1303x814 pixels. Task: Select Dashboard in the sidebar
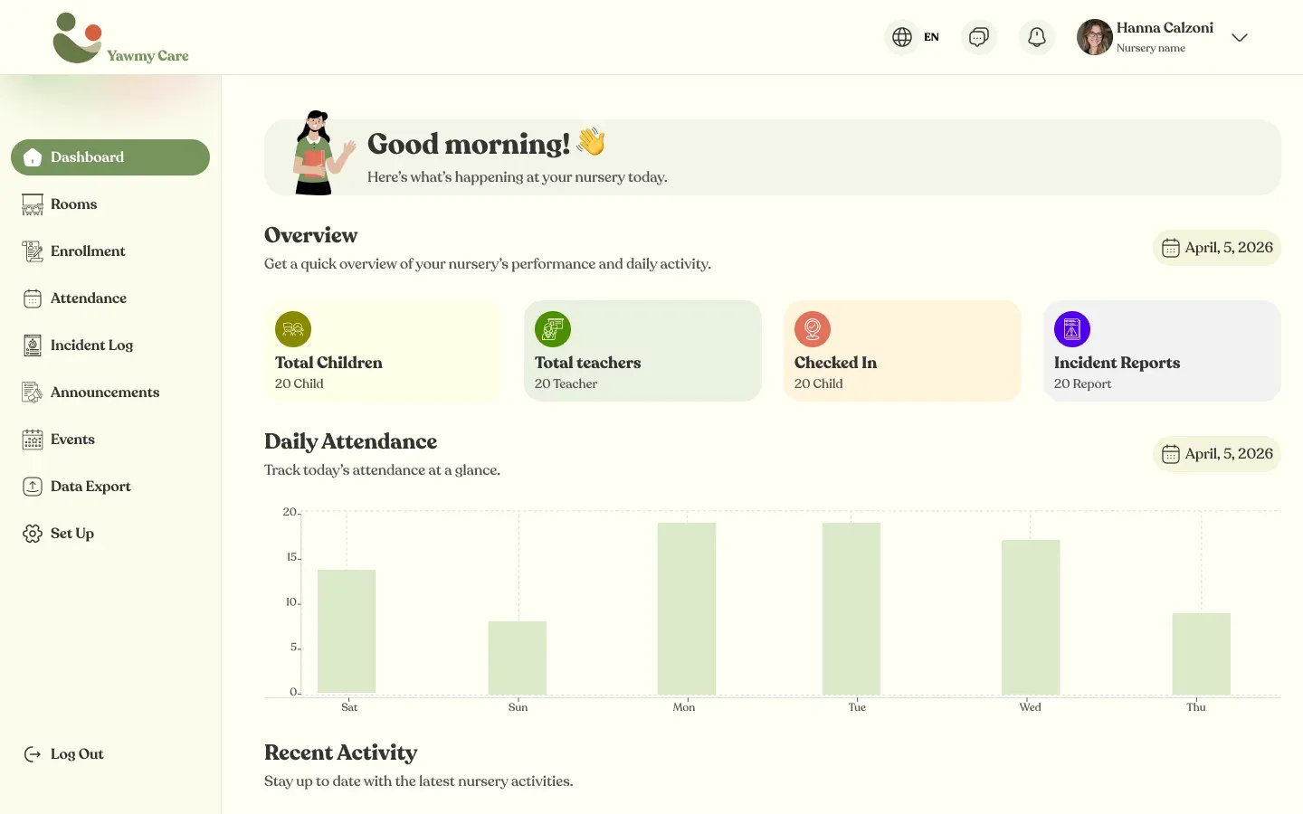pos(110,157)
